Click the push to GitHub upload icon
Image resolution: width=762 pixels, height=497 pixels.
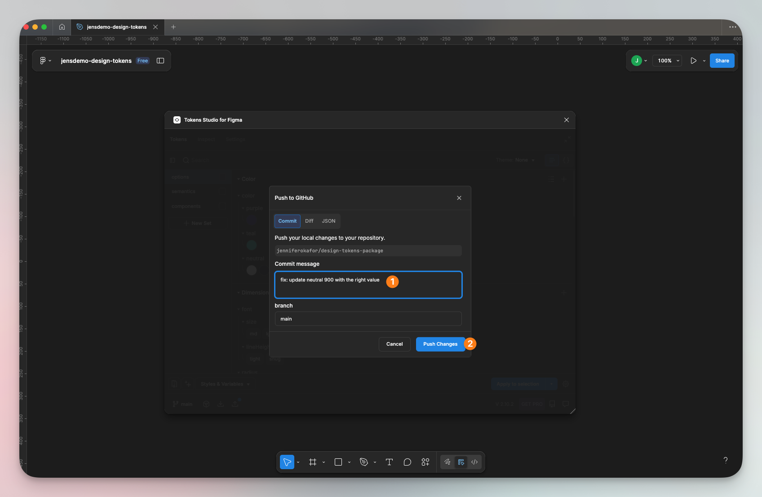pos(235,404)
